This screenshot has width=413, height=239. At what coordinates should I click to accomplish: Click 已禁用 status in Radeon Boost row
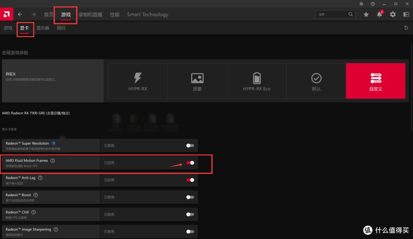(x=109, y=197)
